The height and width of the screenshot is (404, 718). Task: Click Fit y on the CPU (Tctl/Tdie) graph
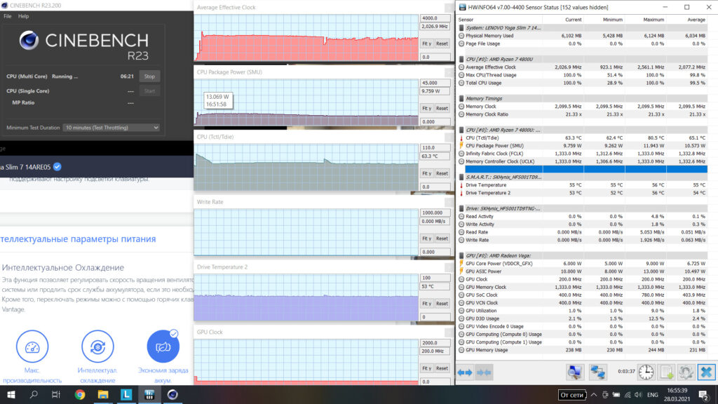(427, 173)
